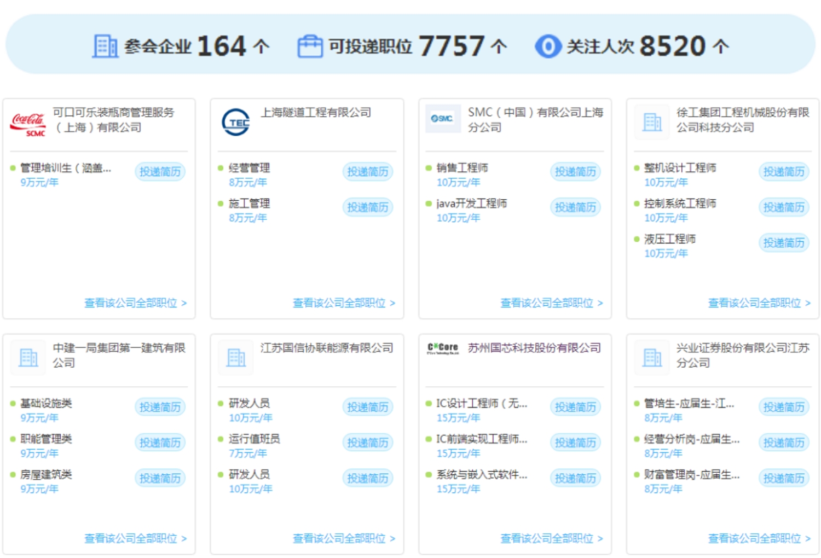Click placeholder logo for 兴业证券江苏分公司
This screenshot has width=821, height=558.
coord(651,358)
